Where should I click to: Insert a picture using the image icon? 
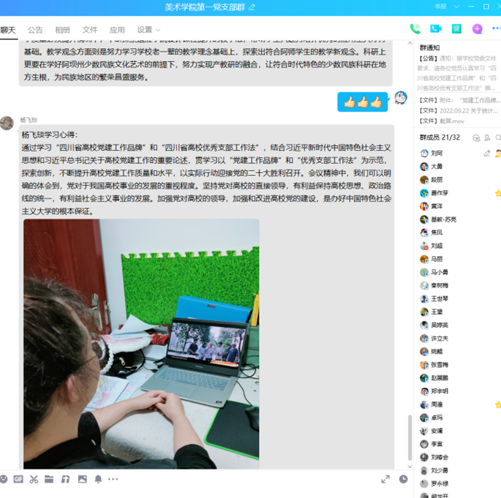click(x=82, y=479)
